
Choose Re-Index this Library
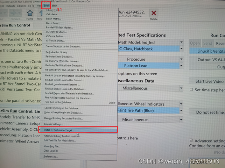pos(57,52)
